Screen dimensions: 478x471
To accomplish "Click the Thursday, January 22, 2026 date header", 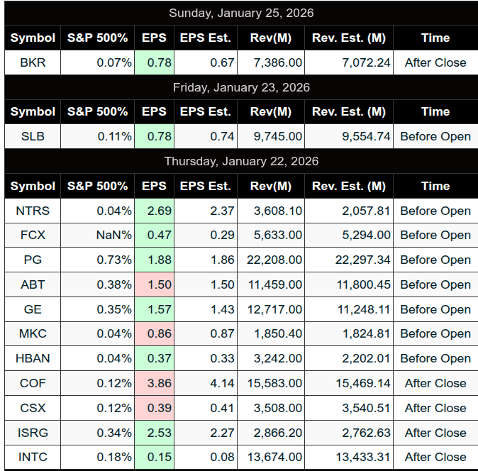I will 241,161.
